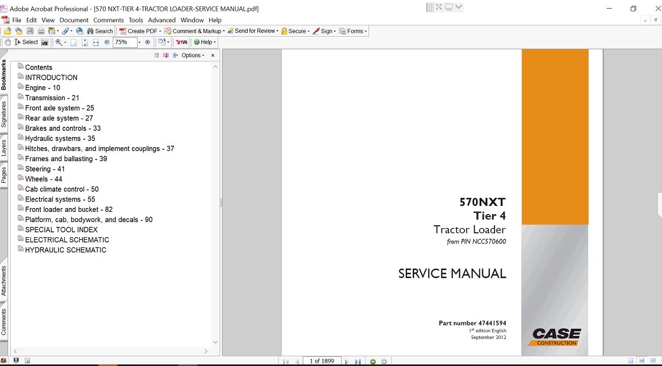
Task: Go to the next page arrow
Action: coord(346,361)
